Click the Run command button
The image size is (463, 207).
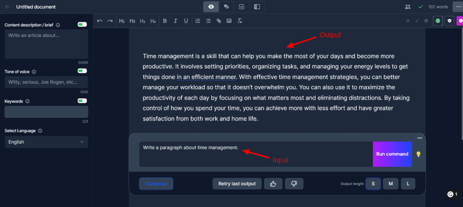coord(392,154)
